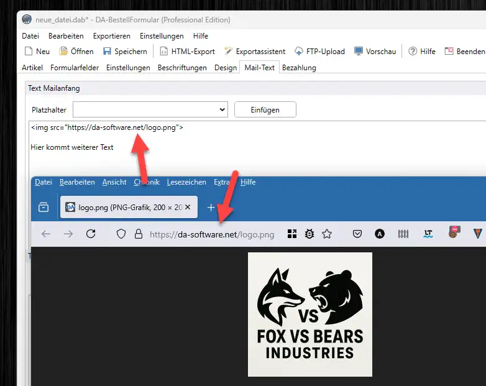Launch the Exportassistent wizard
This screenshot has width=486, height=386.
(x=254, y=51)
